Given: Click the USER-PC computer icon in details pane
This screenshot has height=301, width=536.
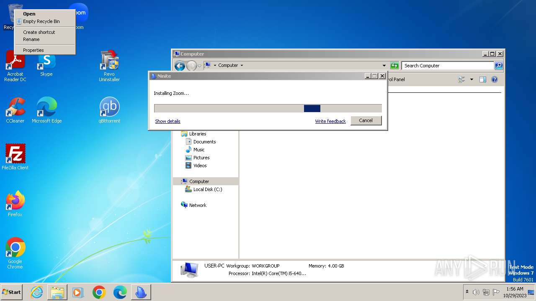Looking at the screenshot, I should point(189,270).
